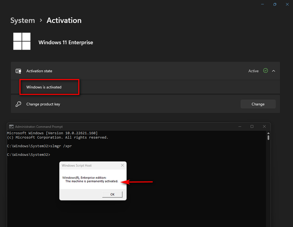Viewport: 293px width, 227px height.
Task: Click the Command Prompt scrollbar up arrow
Action: coord(268,133)
